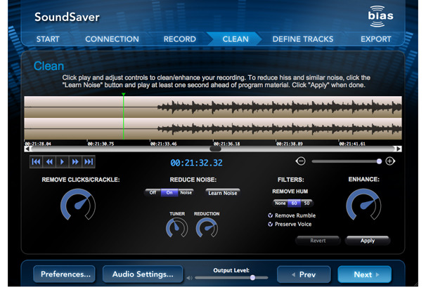Image resolution: width=426 pixels, height=287 pixels.
Task: Select the 50 Hz hum filter
Action: (306, 203)
